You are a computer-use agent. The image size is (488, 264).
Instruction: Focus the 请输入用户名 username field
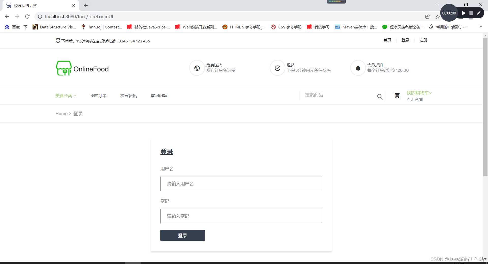tap(241, 184)
